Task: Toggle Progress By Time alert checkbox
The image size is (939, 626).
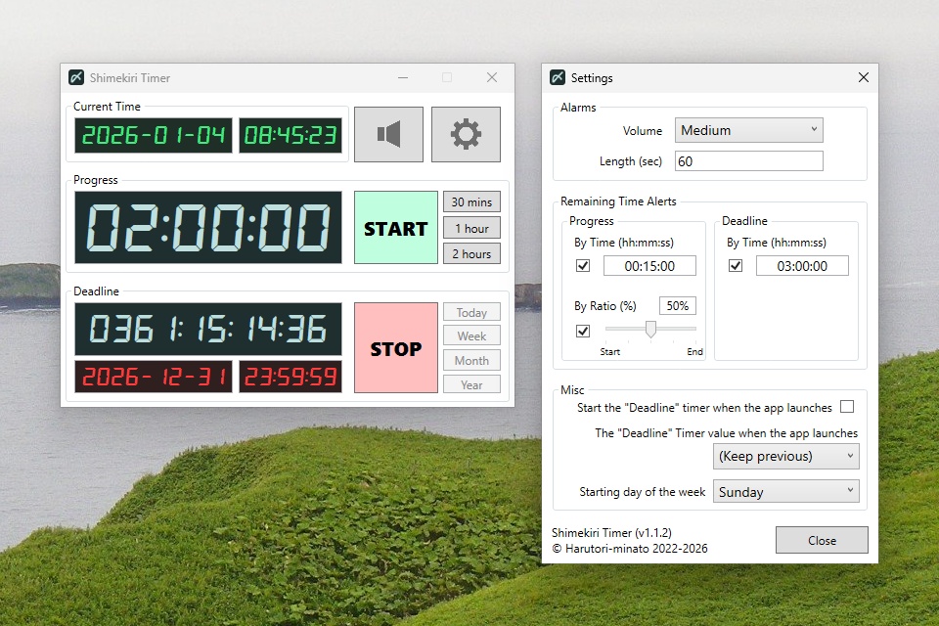Action: [x=583, y=265]
